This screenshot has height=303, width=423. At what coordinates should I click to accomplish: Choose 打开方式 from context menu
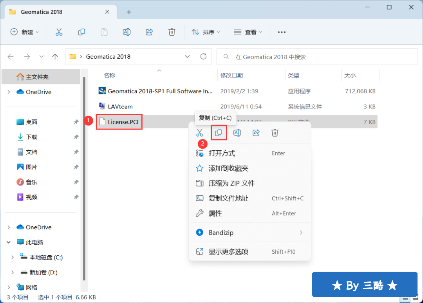[250, 153]
